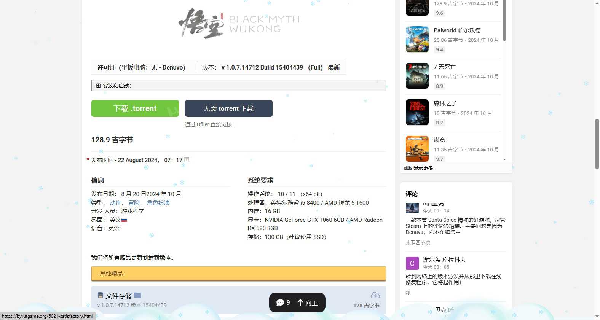Click the 谢尔盖·库拉科夫 commenter name
The width and height of the screenshot is (600, 320).
point(444,260)
